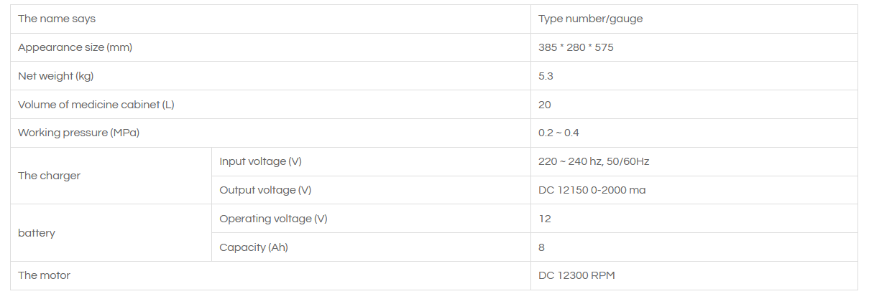Click "Type number/gauge" header cell
The height and width of the screenshot is (304, 869).
pos(590,19)
